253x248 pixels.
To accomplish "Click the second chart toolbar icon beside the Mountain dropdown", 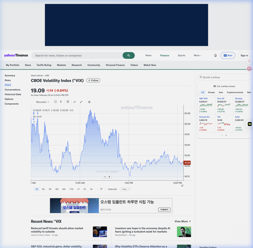I will tap(61, 102).
